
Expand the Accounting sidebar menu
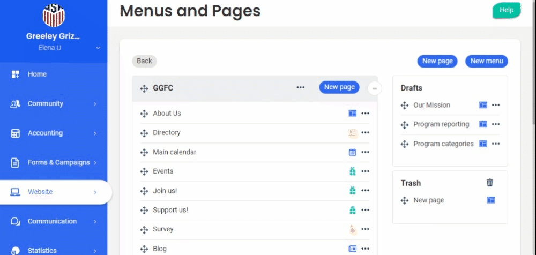[54, 133]
